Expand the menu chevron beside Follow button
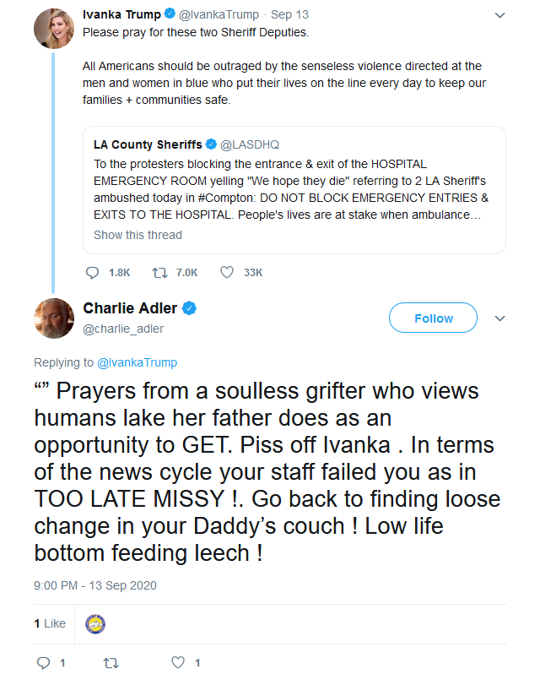Viewport: 540px width, 696px height. coord(500,318)
